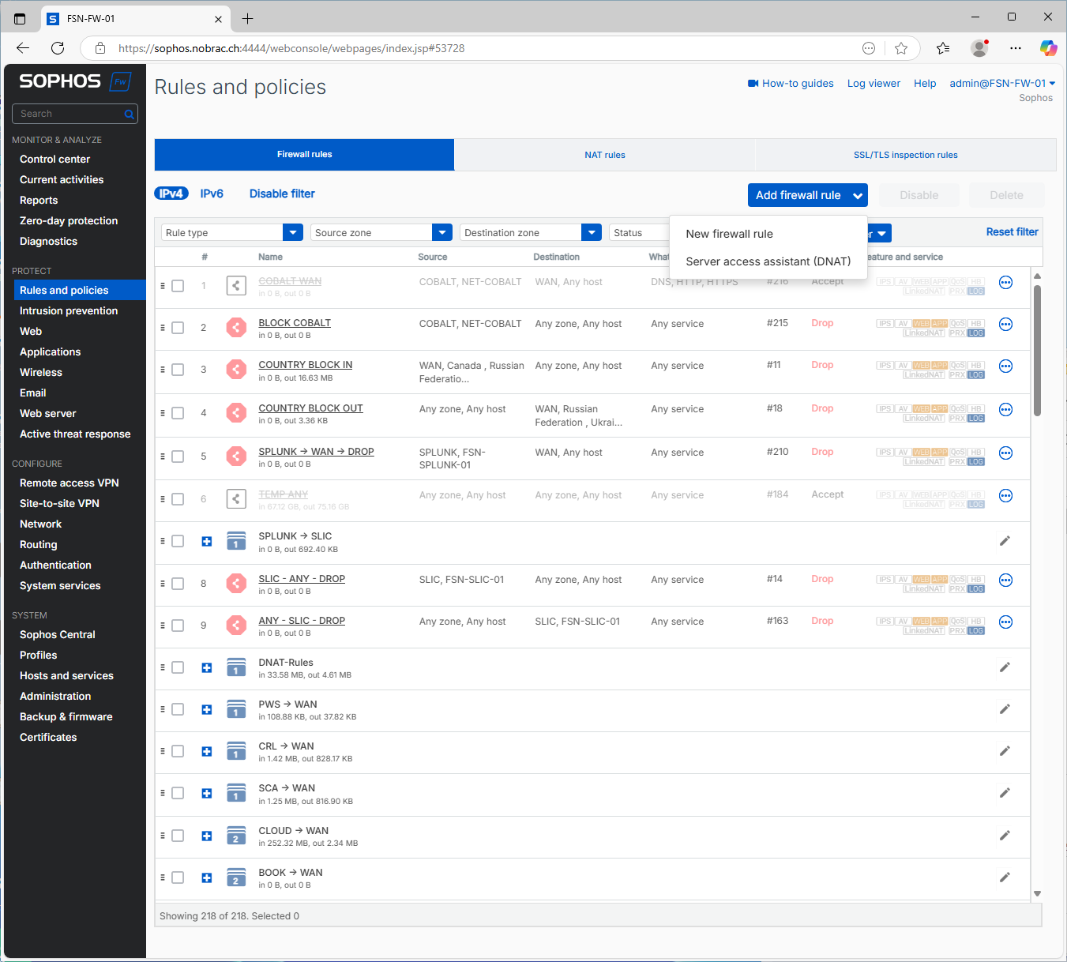The height and width of the screenshot is (962, 1067).
Task: Click the scroll down arrow of rules list
Action: (1037, 893)
